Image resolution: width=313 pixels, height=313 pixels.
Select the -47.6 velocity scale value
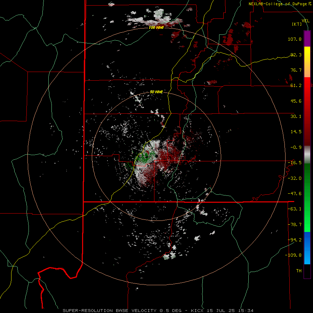coord(295,194)
